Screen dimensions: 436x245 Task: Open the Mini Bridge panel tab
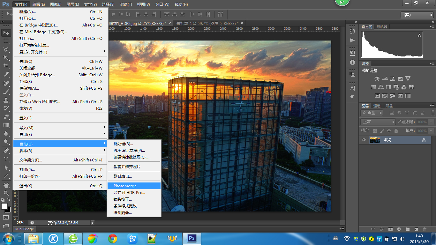(x=25, y=229)
